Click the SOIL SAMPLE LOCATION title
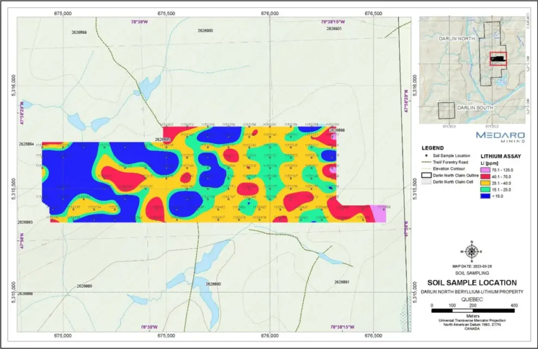This screenshot has width=538, height=349. coord(472,282)
